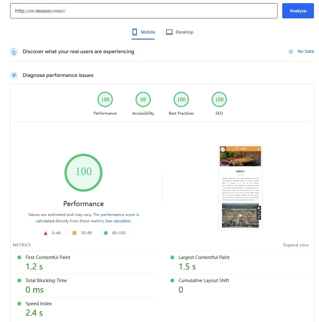
Task: Click the Accessibility 98 score gauge
Action: tap(143, 99)
